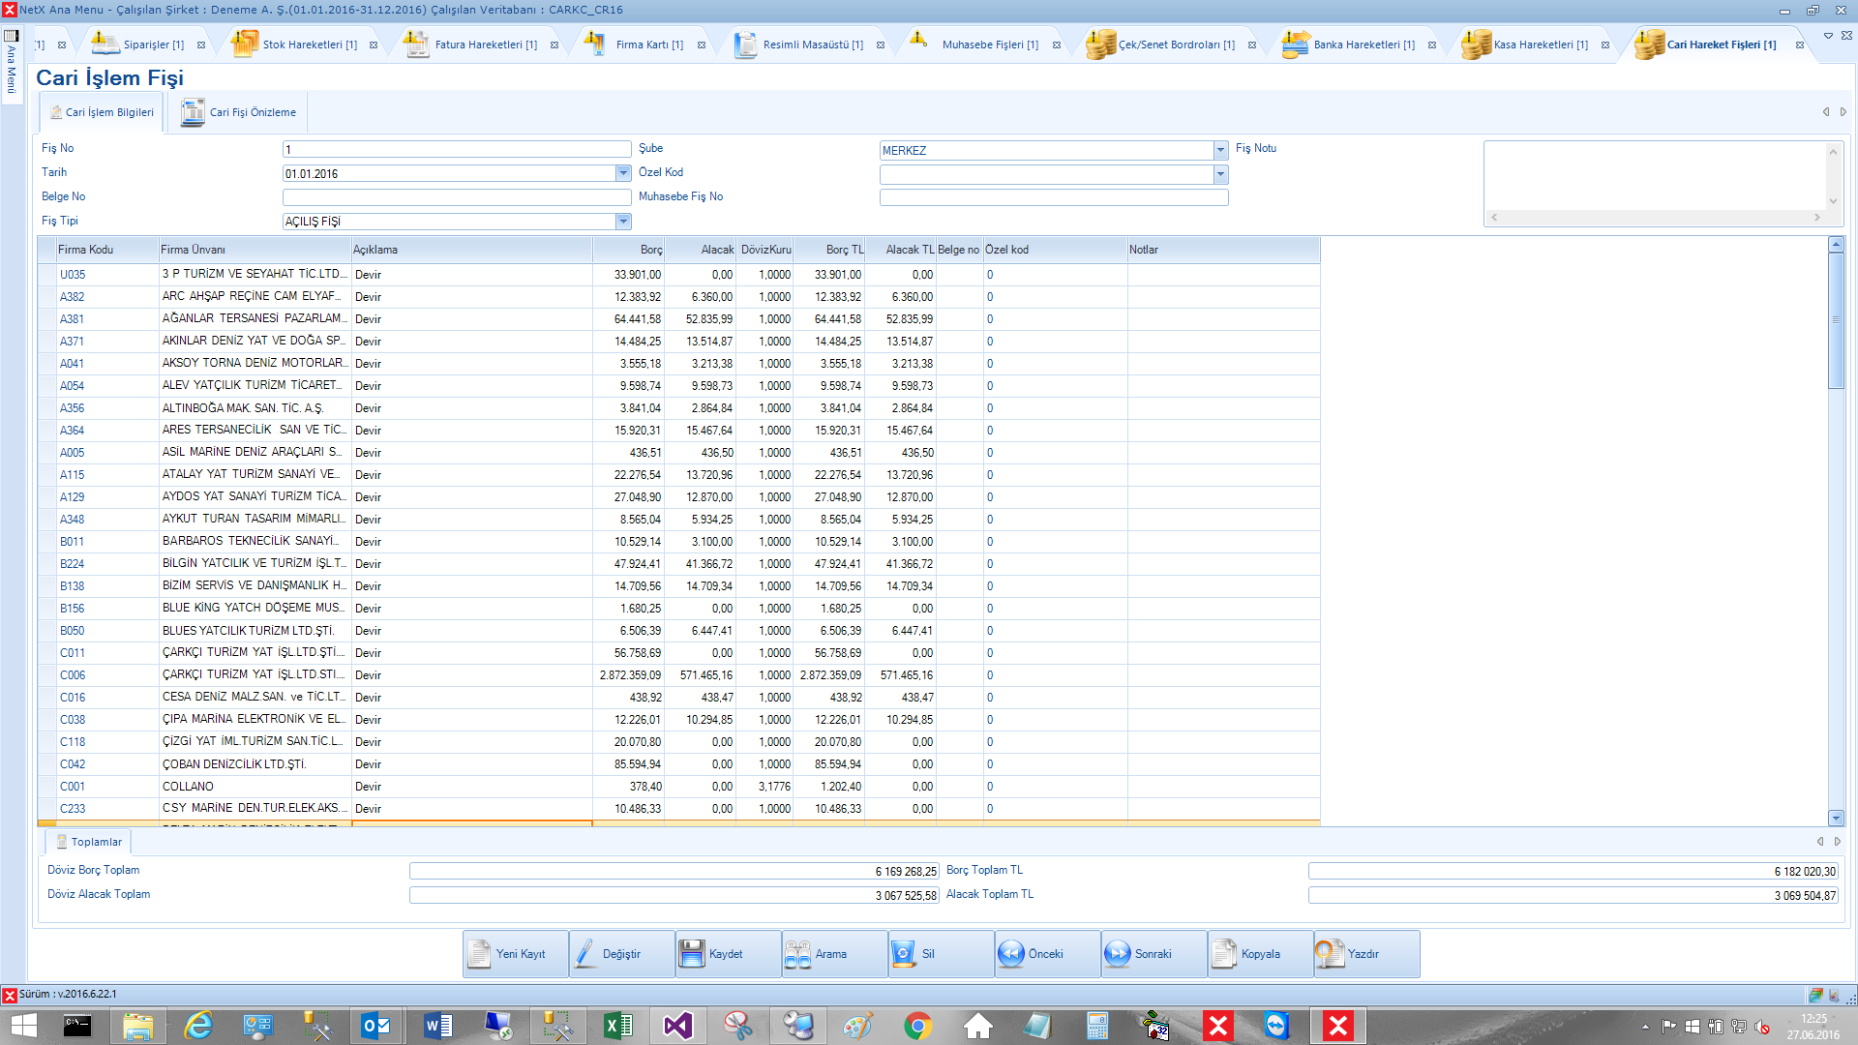Open the Tarih date dropdown
Viewport: 1858px width, 1045px height.
(x=623, y=173)
